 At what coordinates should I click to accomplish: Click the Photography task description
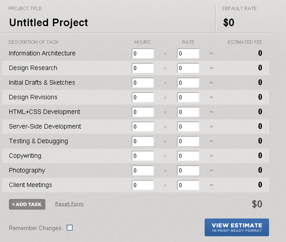click(x=27, y=170)
